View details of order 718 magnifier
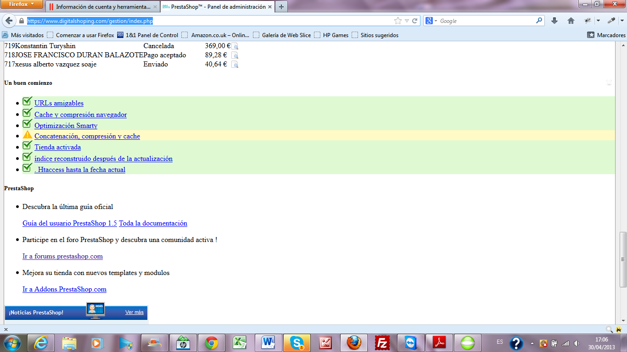This screenshot has width=627, height=352. tap(235, 55)
